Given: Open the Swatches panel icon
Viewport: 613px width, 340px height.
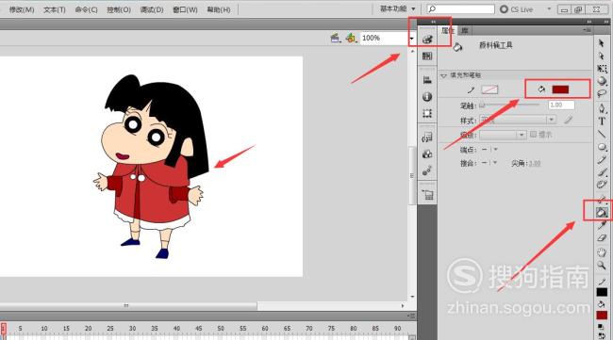Looking at the screenshot, I should click(427, 57).
